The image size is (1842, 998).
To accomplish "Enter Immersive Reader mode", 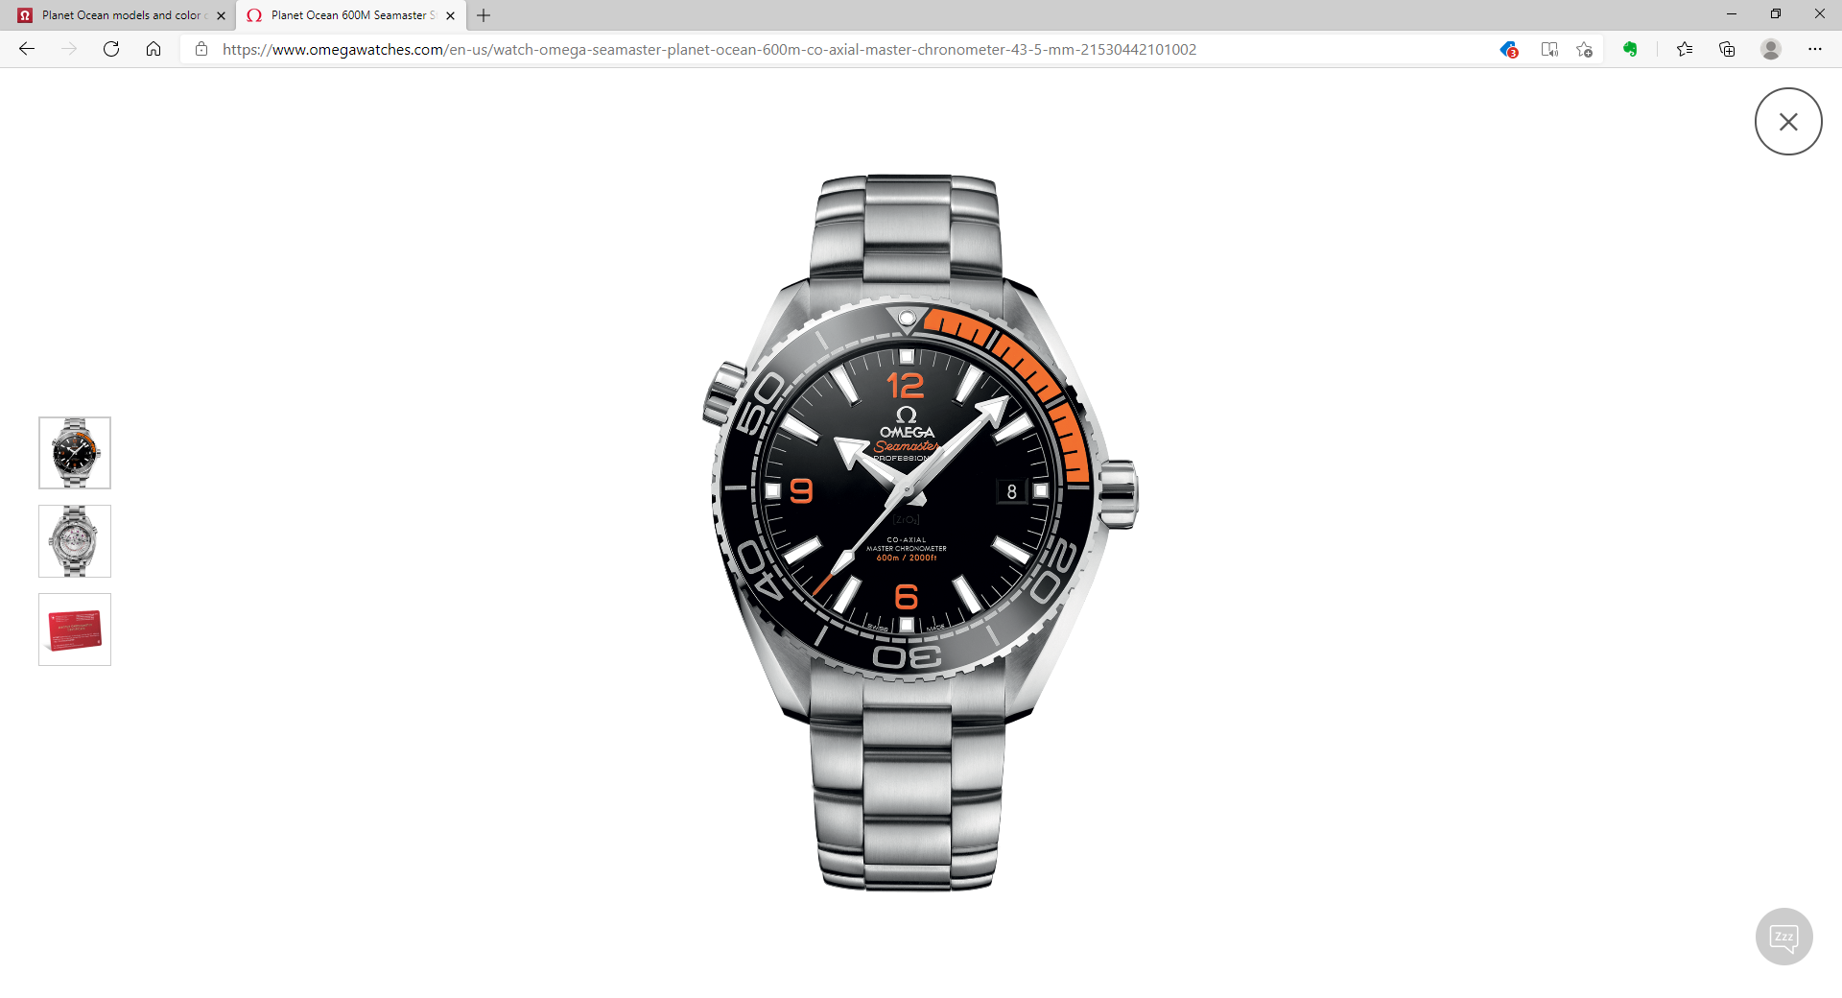I will pyautogui.click(x=1548, y=49).
